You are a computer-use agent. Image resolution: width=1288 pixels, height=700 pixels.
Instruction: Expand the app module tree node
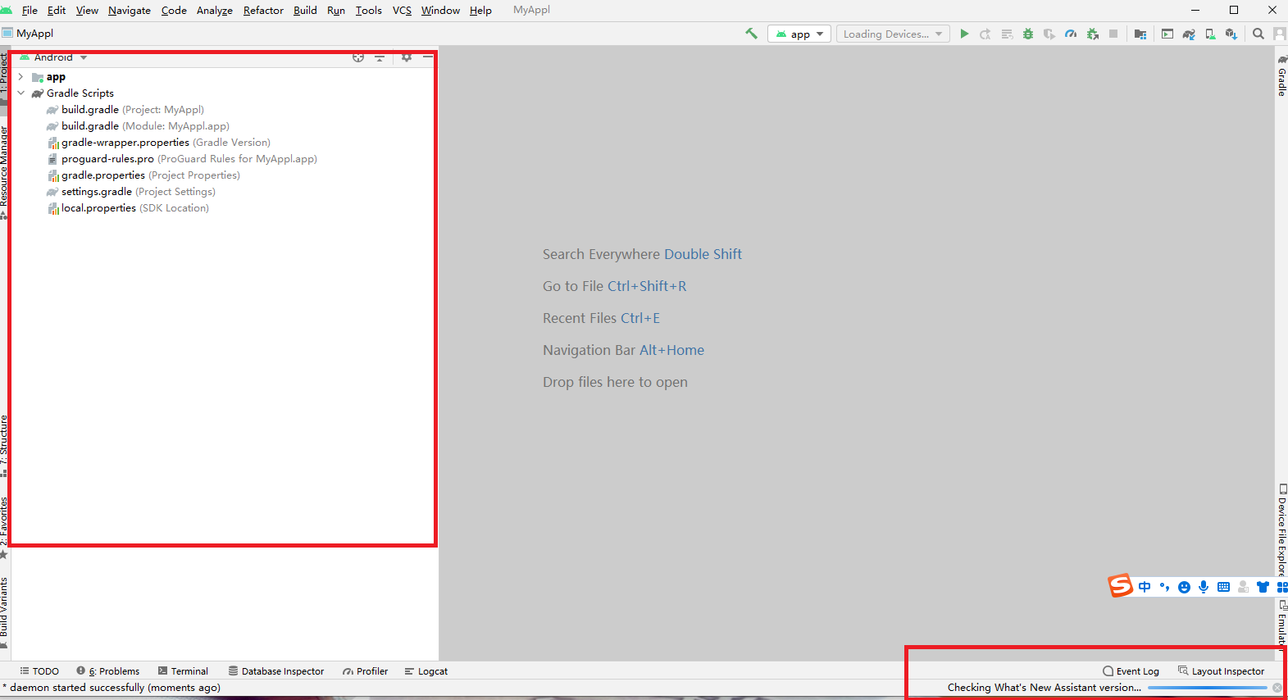20,76
